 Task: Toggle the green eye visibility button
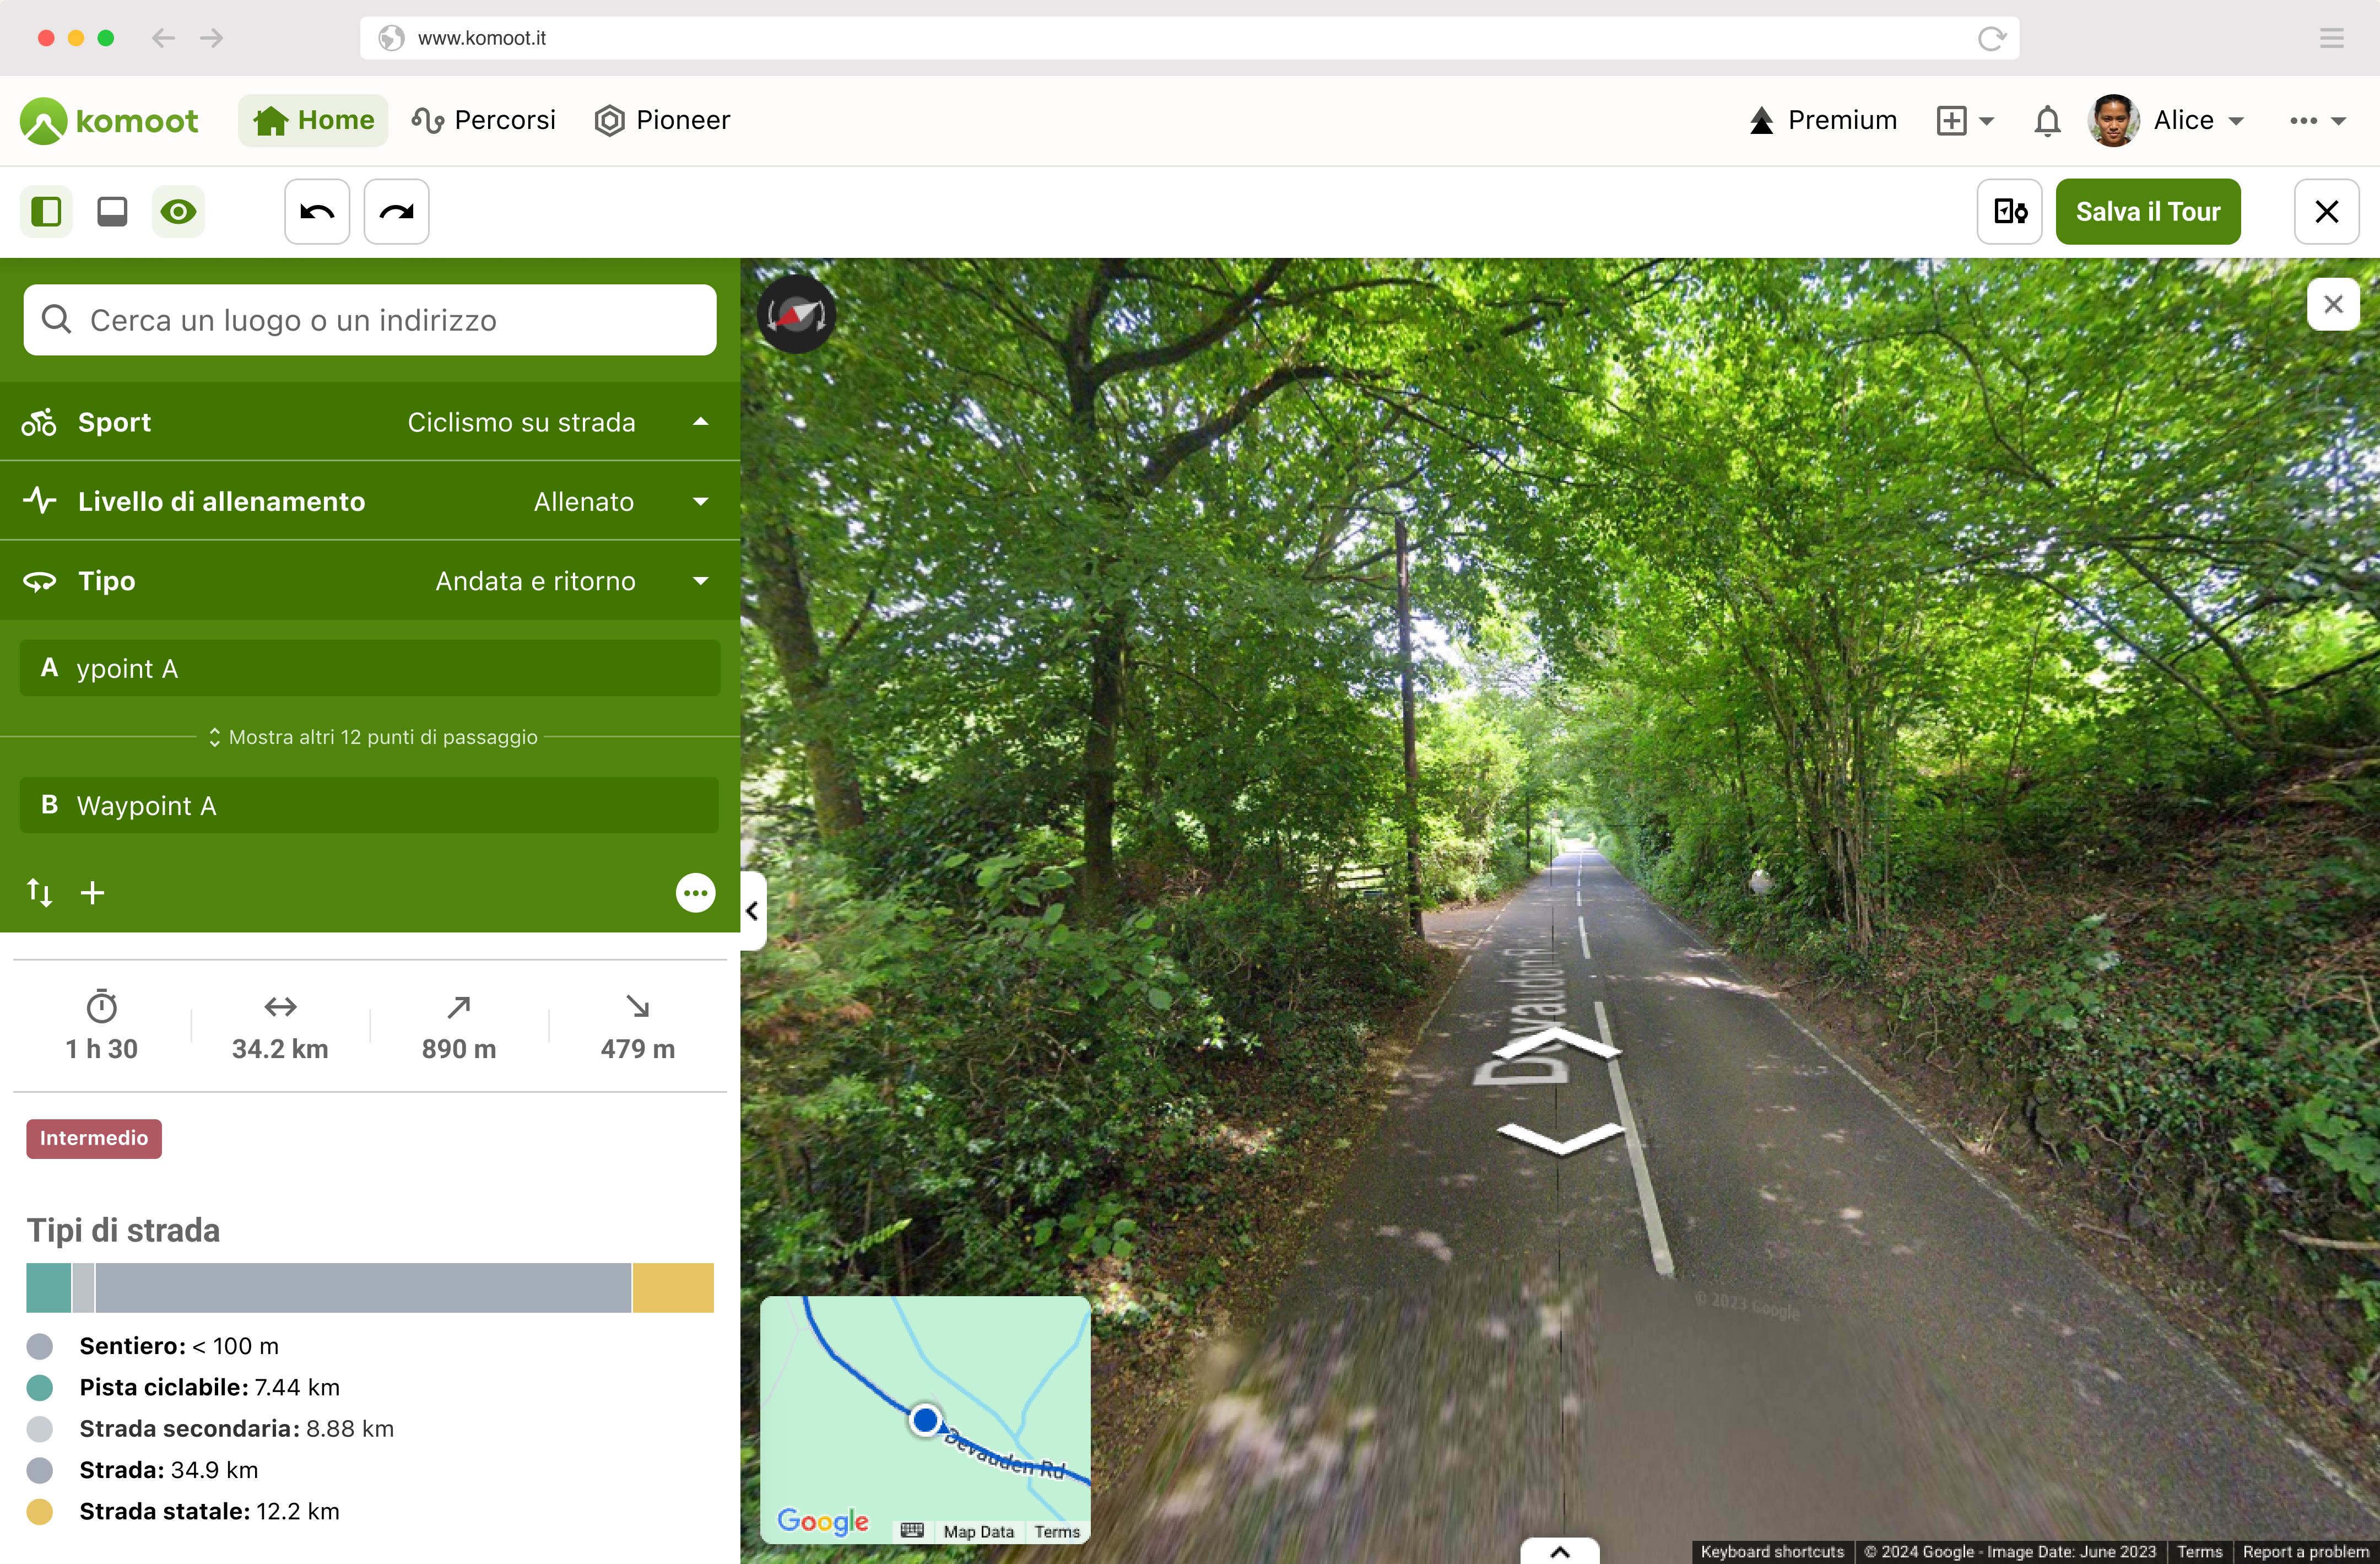tap(178, 212)
